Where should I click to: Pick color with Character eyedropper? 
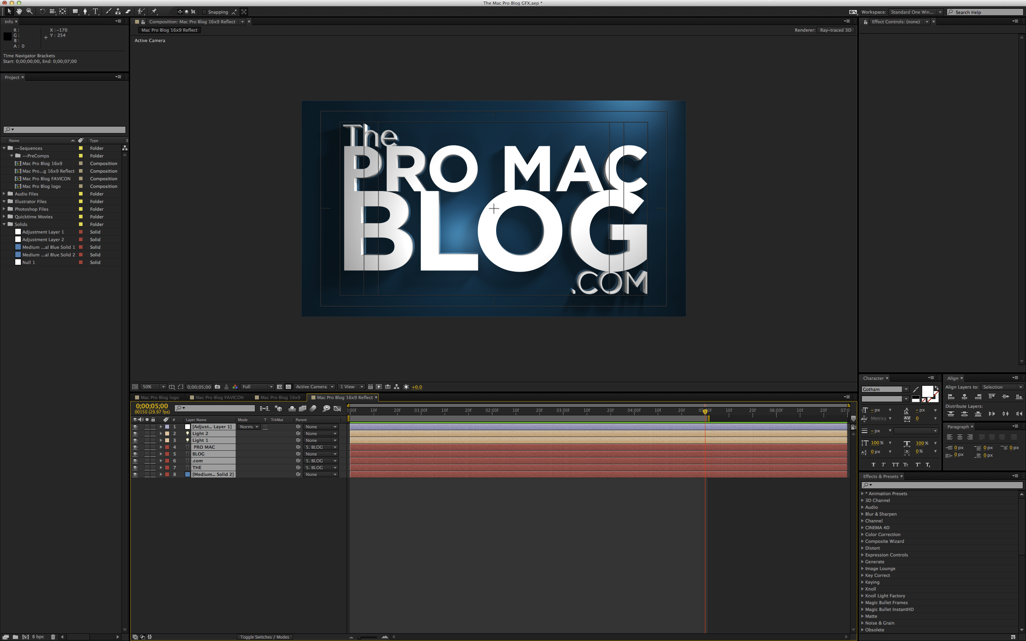(916, 389)
